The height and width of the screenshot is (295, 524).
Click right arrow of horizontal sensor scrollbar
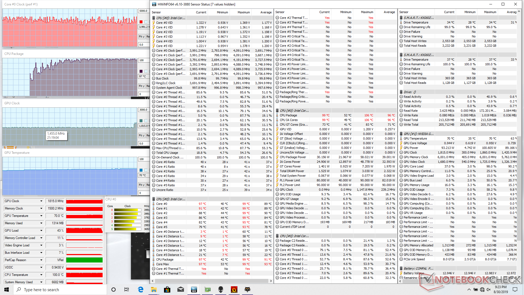pyautogui.click(x=271, y=281)
